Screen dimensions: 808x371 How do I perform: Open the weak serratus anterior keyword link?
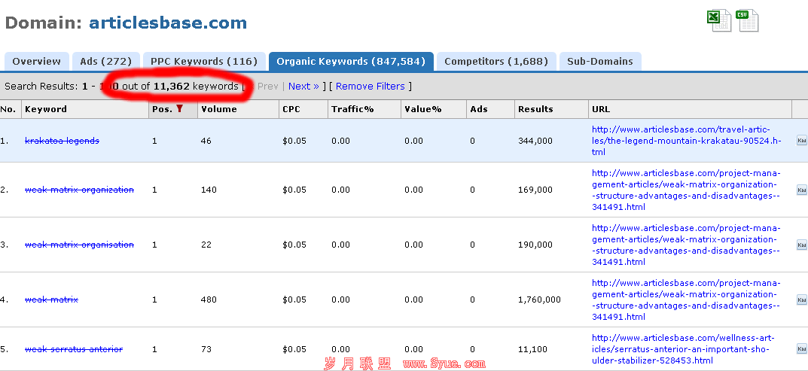(73, 349)
